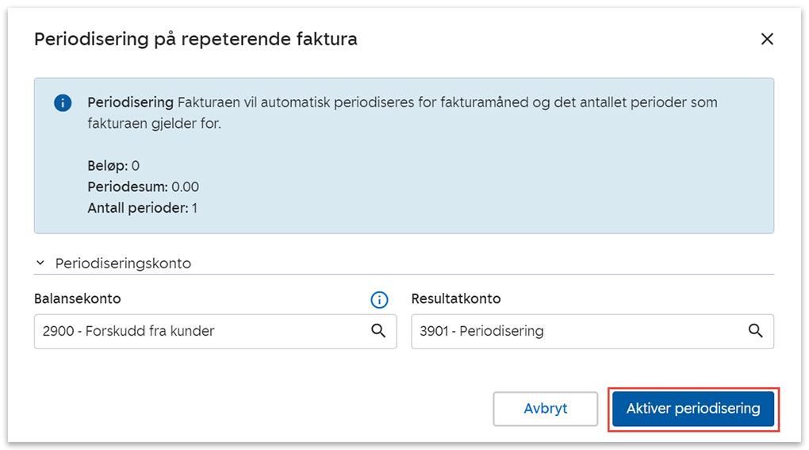Click the Periodiseringskonto section header text
809x450 pixels.
click(x=123, y=263)
